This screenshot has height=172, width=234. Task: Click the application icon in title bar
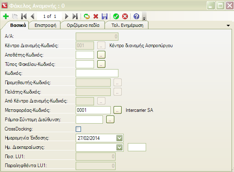click(x=4, y=6)
